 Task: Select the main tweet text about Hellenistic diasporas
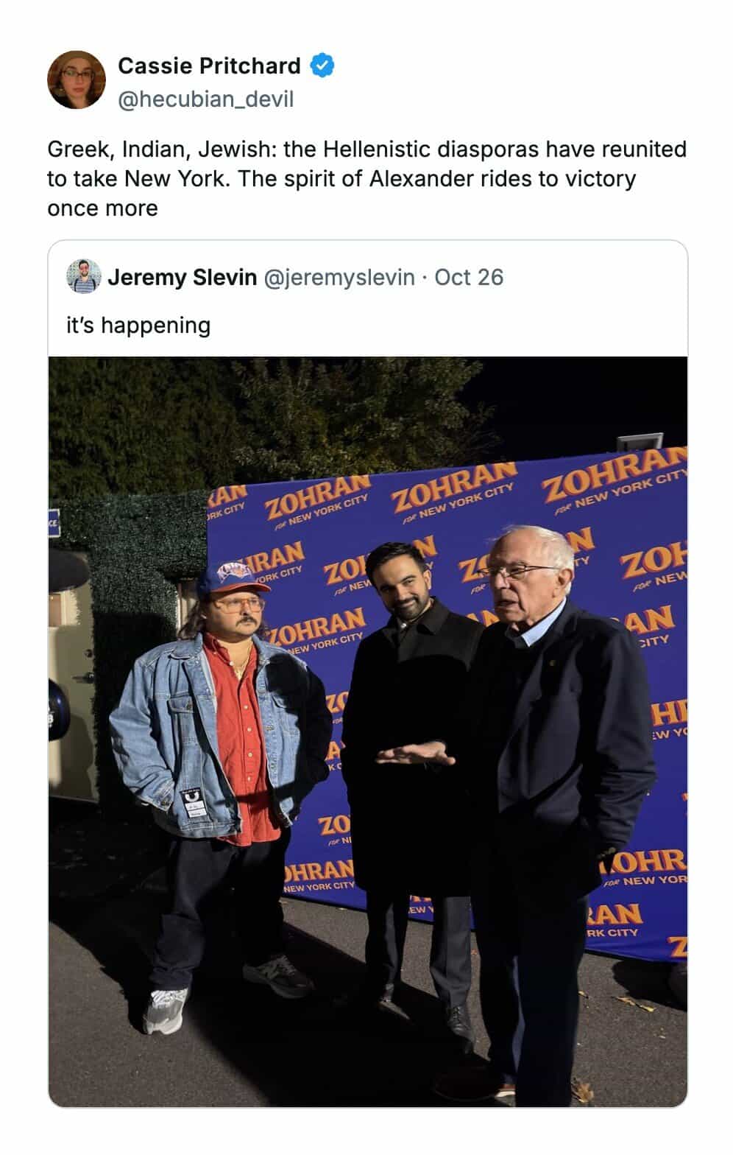coord(366,179)
